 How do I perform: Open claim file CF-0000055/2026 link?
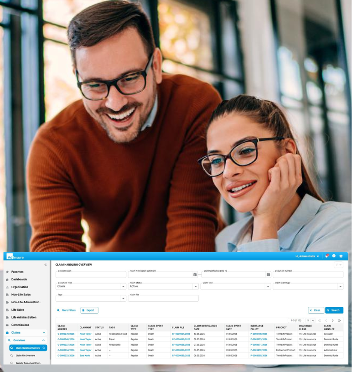pos(181,356)
